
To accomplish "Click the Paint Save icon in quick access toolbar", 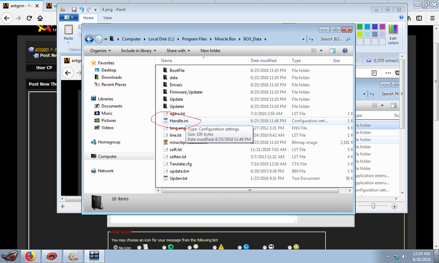I will tap(74, 9).
